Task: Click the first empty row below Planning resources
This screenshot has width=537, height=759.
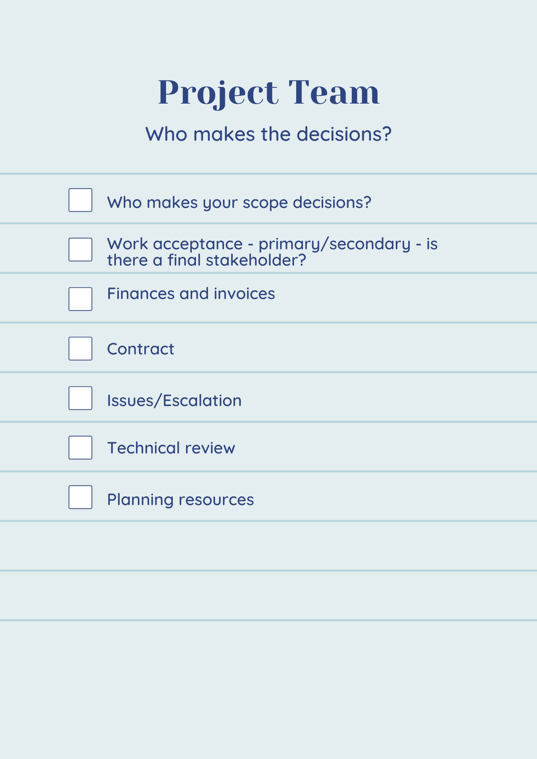Action: click(x=268, y=546)
